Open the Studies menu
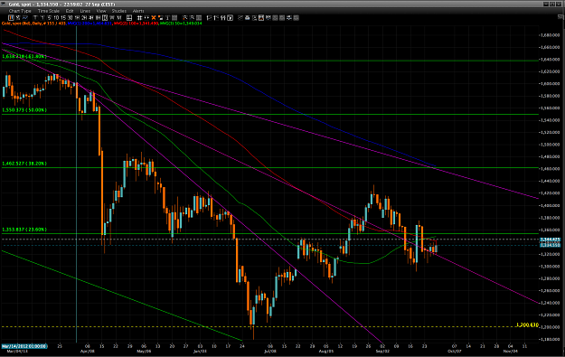The height and width of the screenshot is (357, 565). coord(119,11)
